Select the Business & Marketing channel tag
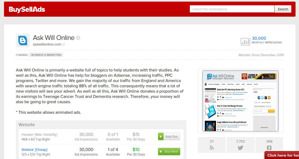Viewport: 299px width, 159px height. click(x=46, y=55)
